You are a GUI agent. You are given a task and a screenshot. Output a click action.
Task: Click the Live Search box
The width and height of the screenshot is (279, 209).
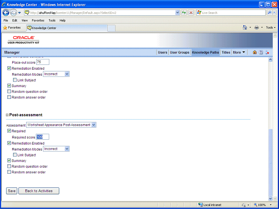[231, 13]
